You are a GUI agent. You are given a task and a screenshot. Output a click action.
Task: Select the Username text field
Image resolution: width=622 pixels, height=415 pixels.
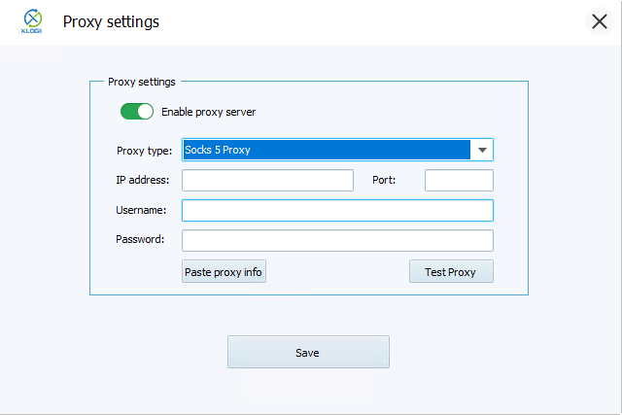point(337,210)
